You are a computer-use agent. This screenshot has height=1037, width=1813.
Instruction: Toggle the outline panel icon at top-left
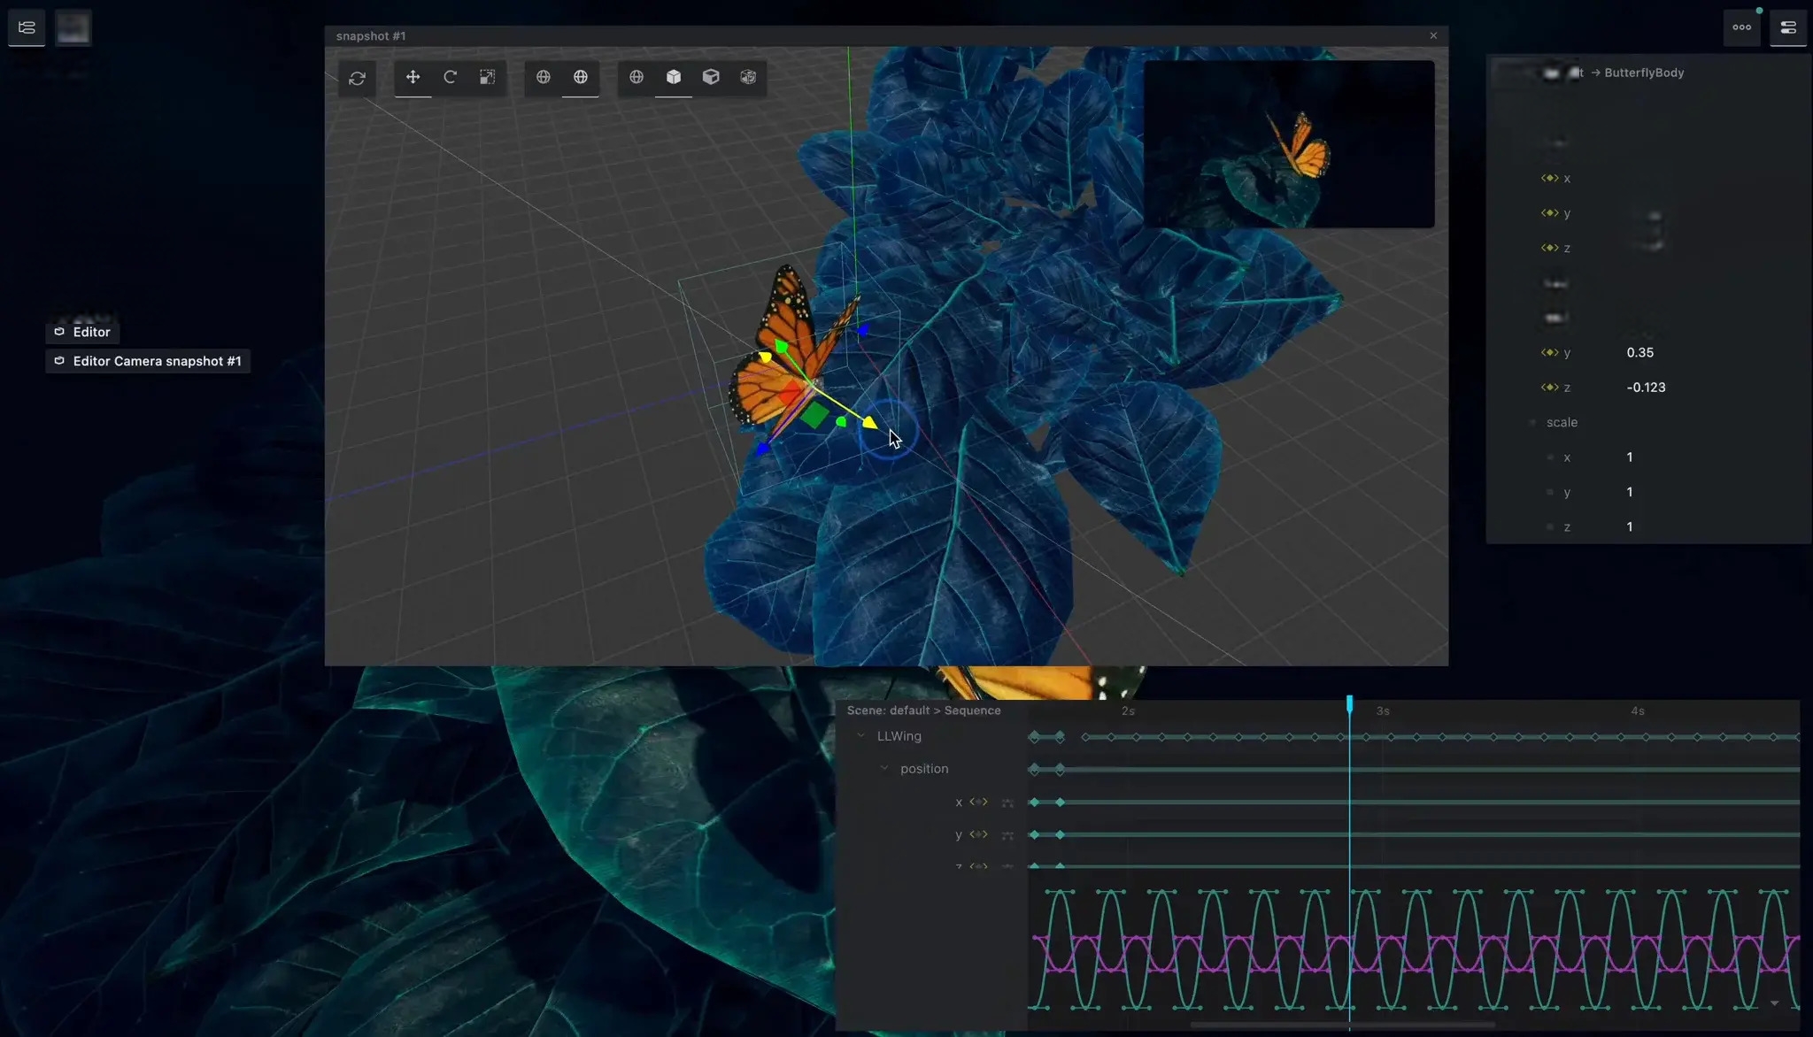click(27, 27)
